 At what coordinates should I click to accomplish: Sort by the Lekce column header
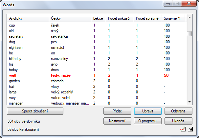(x=99, y=18)
